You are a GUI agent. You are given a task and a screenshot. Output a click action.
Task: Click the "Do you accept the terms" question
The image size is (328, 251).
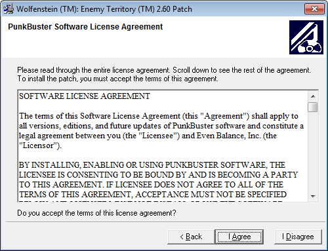(x=96, y=213)
